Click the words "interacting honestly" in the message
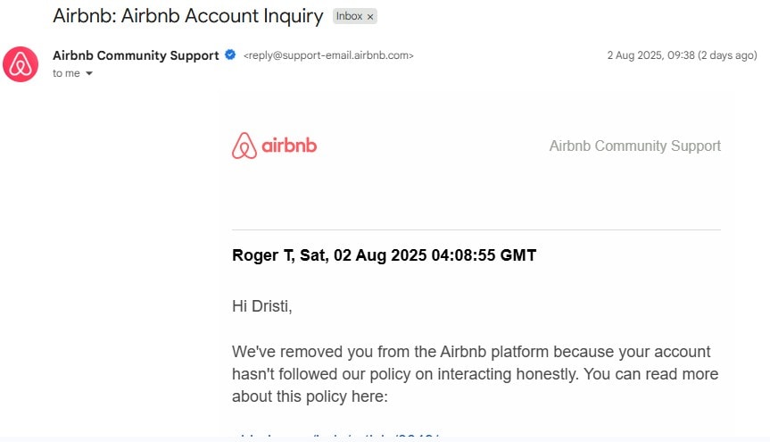 (508, 374)
